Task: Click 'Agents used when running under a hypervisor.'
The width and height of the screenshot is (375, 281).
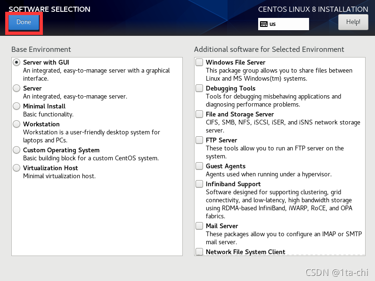Action: pyautogui.click(x=269, y=174)
